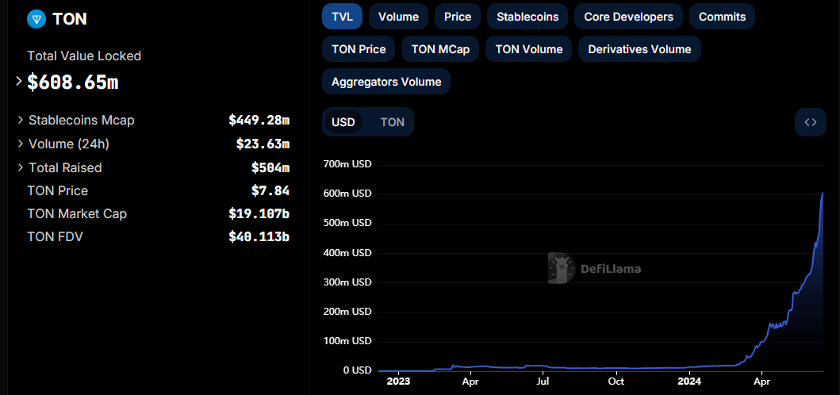Click the Total Value Locked heading
840x395 pixels.
(x=84, y=56)
